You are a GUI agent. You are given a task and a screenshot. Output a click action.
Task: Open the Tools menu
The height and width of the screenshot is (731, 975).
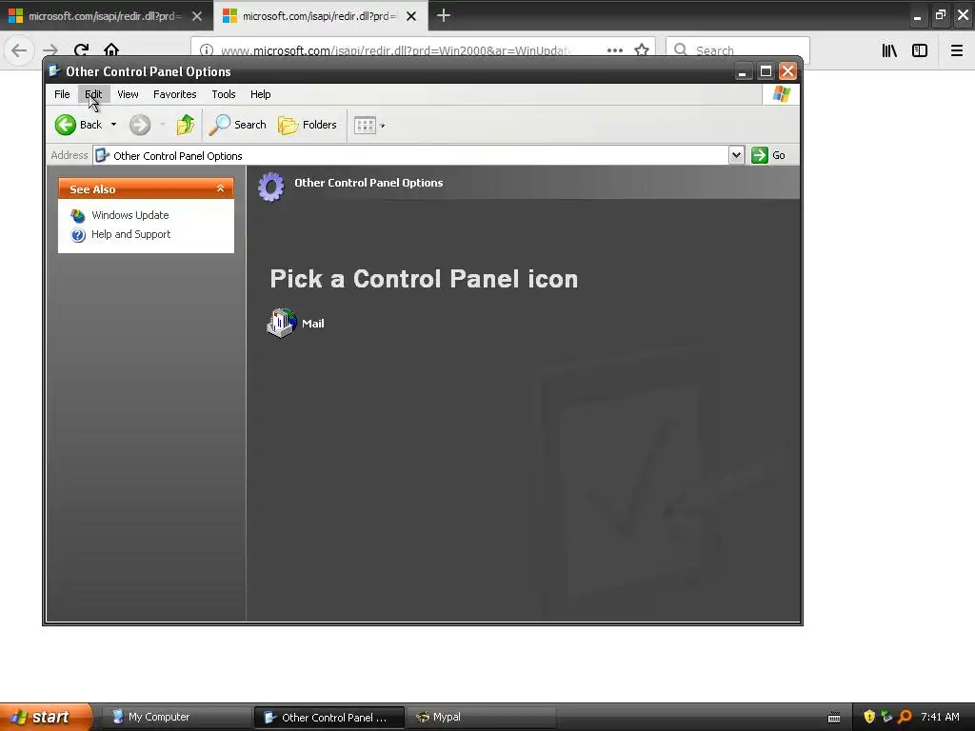point(223,94)
